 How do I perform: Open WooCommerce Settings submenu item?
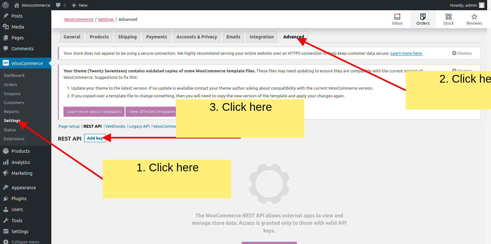click(x=12, y=120)
